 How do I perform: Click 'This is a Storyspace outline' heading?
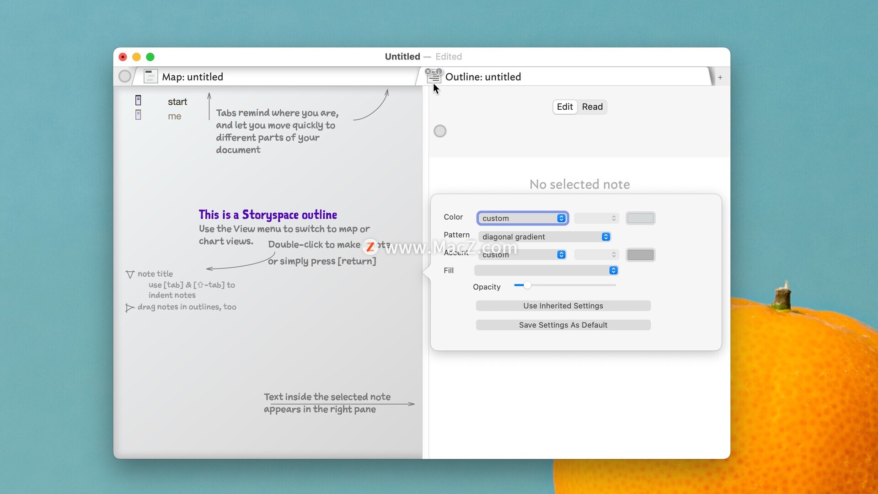[x=268, y=215]
